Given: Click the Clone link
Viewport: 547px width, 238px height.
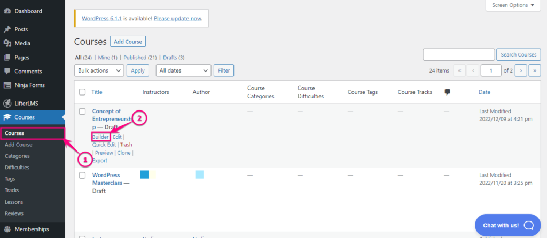Looking at the screenshot, I should pyautogui.click(x=124, y=153).
